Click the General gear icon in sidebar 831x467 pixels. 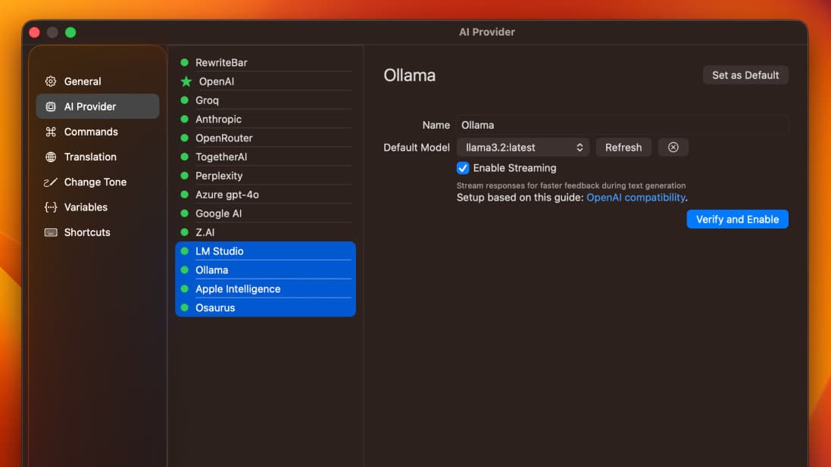(51, 82)
